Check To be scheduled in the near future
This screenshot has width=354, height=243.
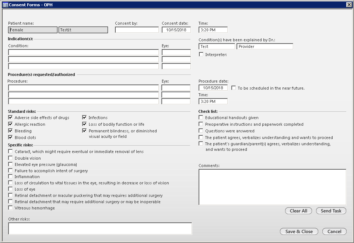tap(234, 88)
